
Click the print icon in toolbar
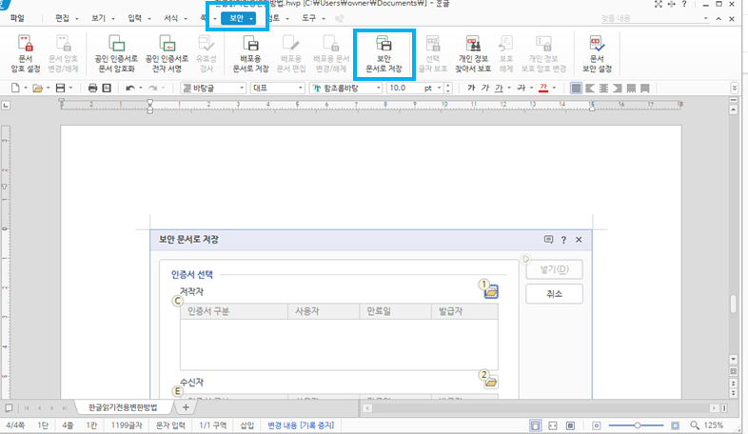[x=92, y=89]
